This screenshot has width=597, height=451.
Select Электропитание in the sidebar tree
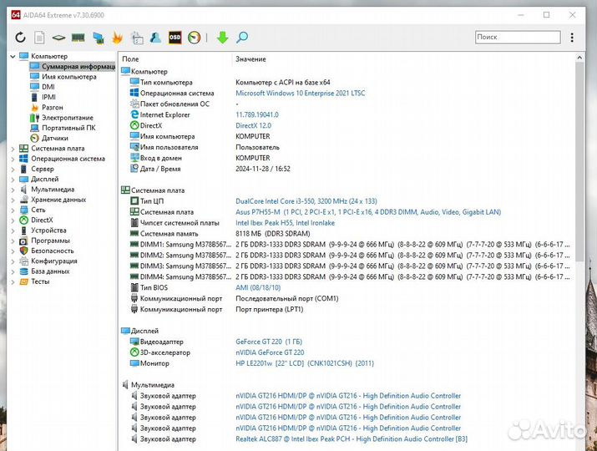coord(67,118)
